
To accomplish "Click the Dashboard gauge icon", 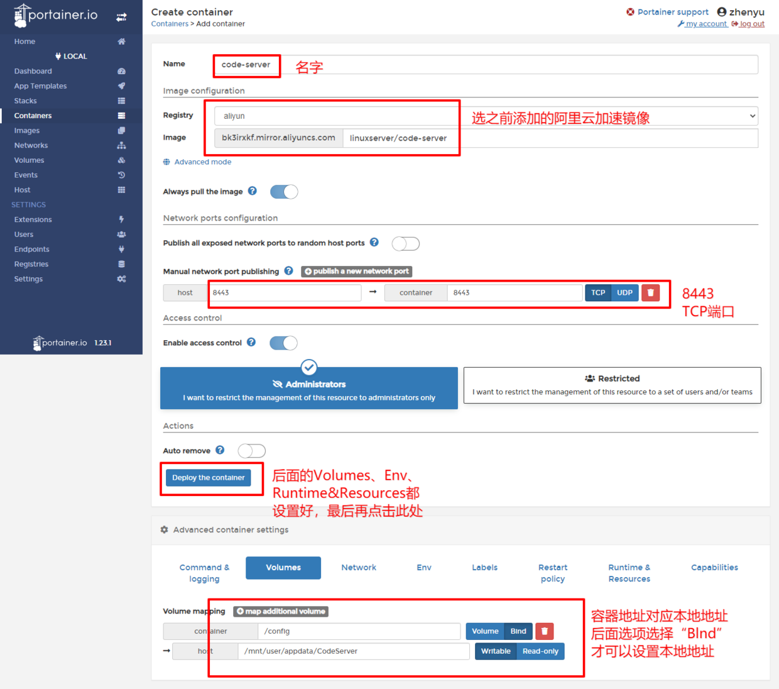I will click(121, 71).
